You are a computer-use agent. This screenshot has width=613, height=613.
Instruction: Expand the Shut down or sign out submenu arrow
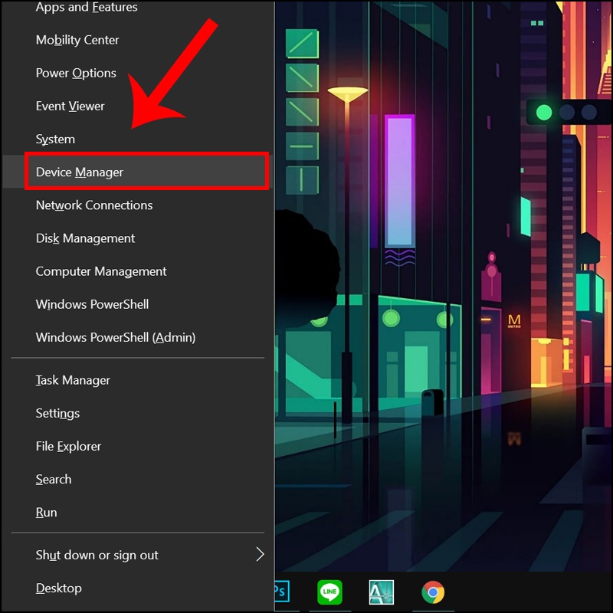[x=260, y=554]
